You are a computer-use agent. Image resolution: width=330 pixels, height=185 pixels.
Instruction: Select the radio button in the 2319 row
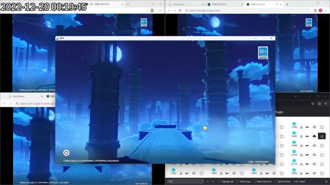point(322,164)
